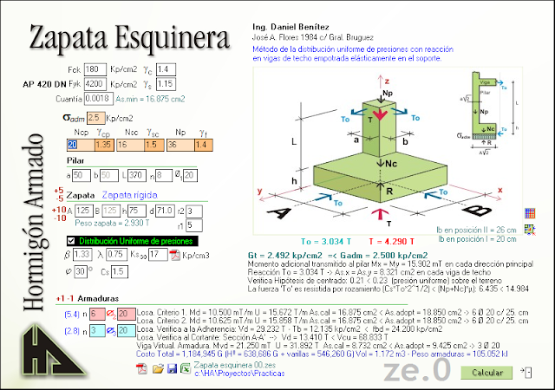
Task: Click the (5.4) blue value
Action: coord(72,314)
